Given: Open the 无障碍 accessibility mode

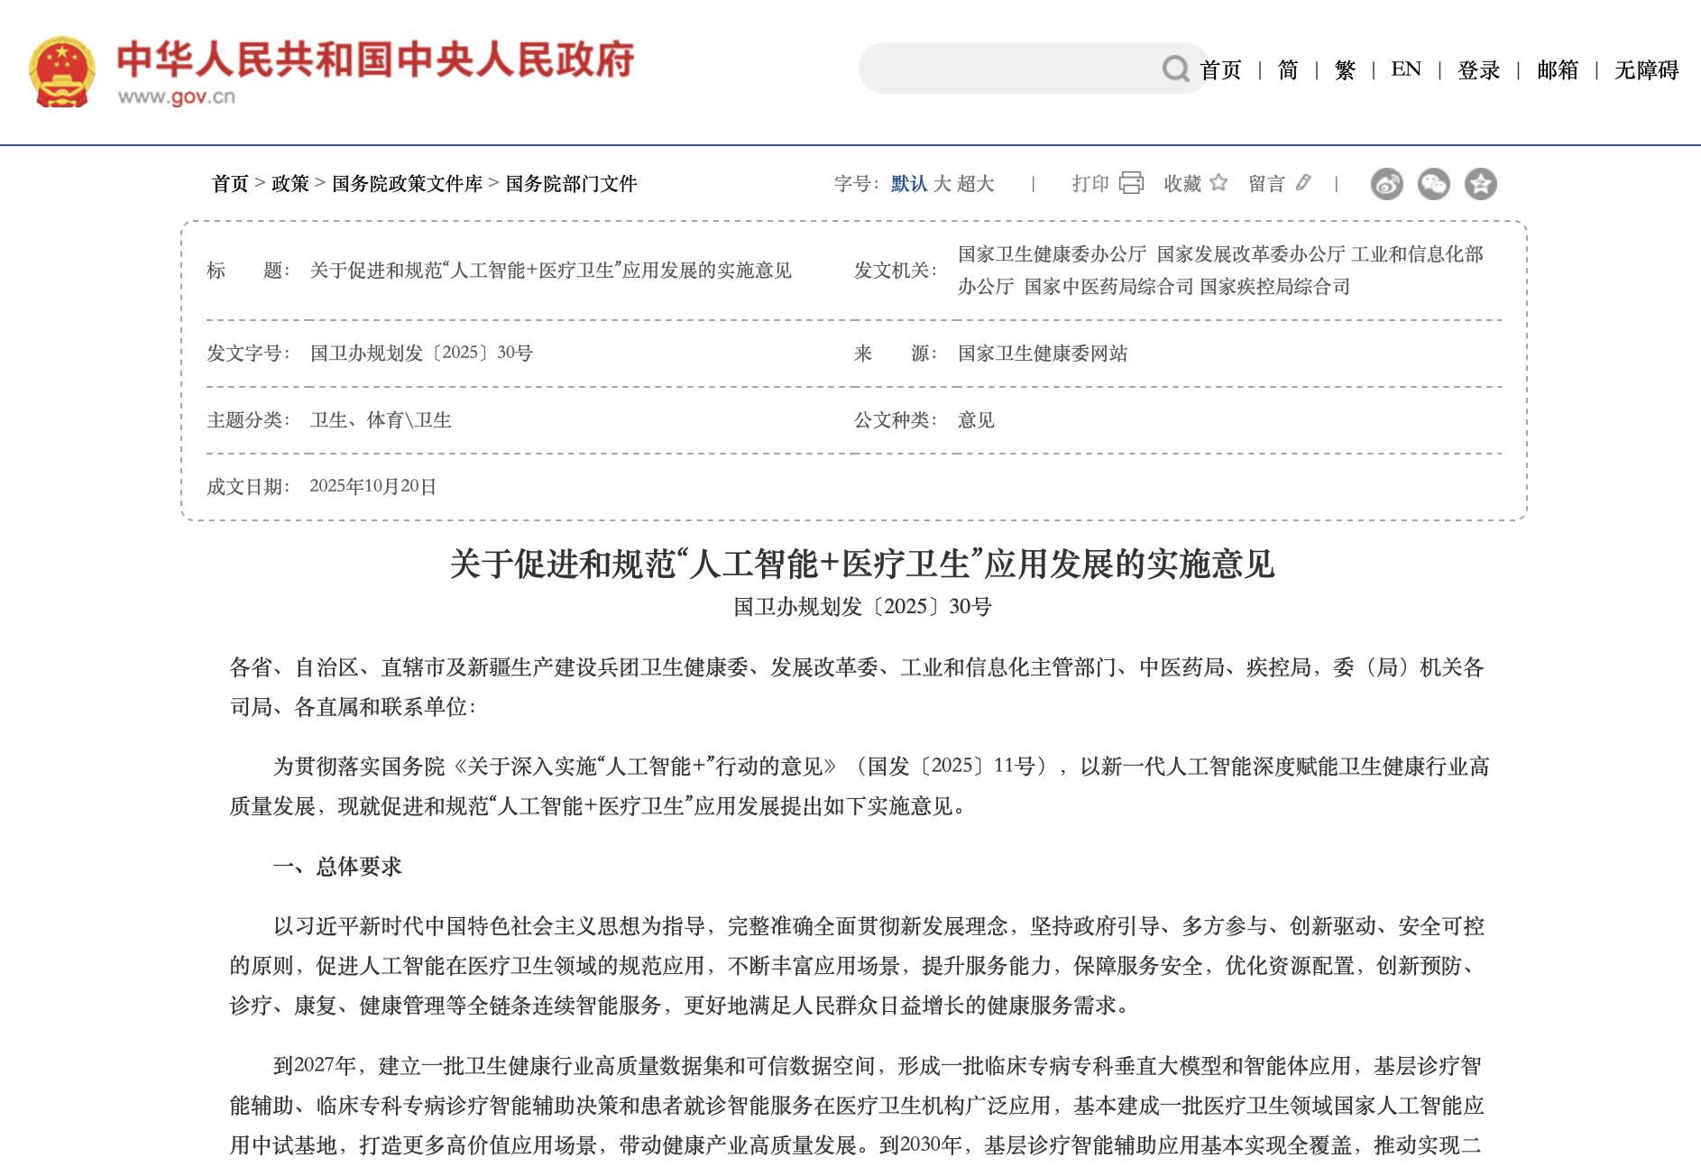Looking at the screenshot, I should pos(1646,69).
